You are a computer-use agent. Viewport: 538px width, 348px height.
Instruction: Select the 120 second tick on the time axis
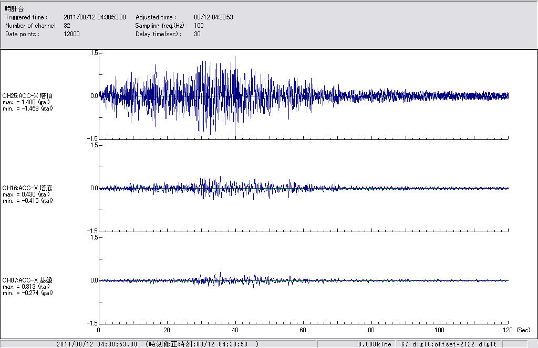click(x=508, y=331)
